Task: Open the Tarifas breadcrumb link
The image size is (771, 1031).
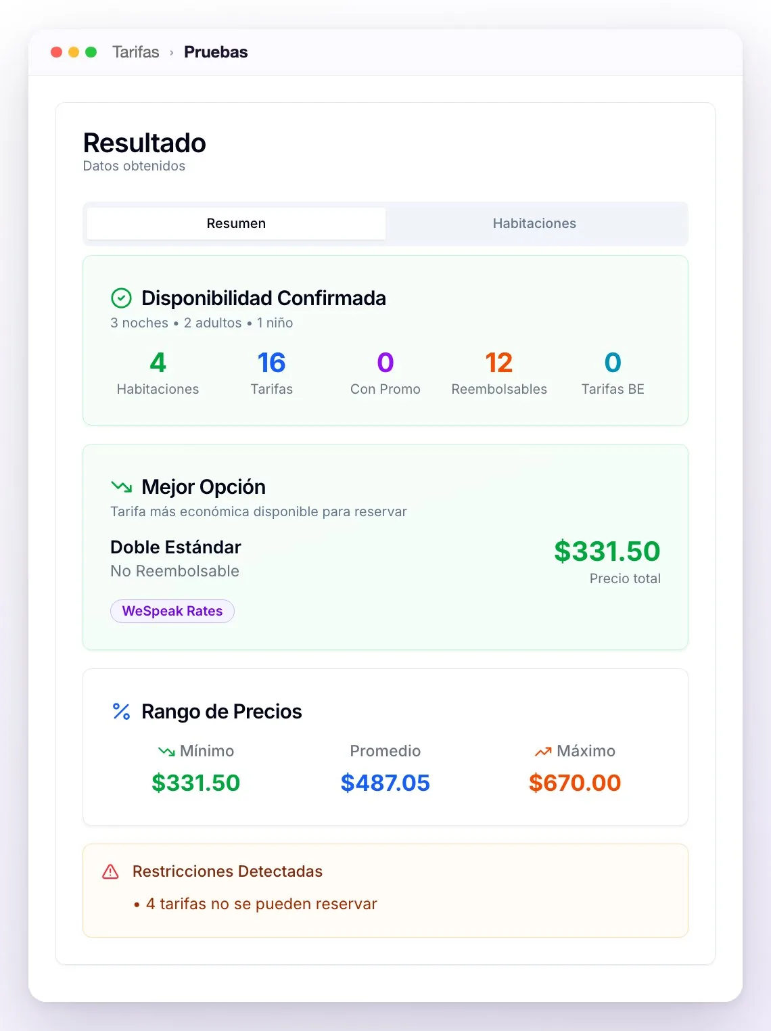Action: point(136,52)
